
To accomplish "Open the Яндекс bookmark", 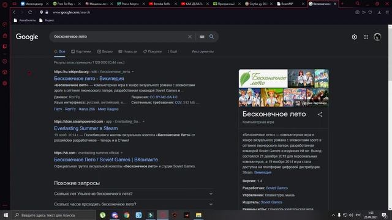I will 47,20.
